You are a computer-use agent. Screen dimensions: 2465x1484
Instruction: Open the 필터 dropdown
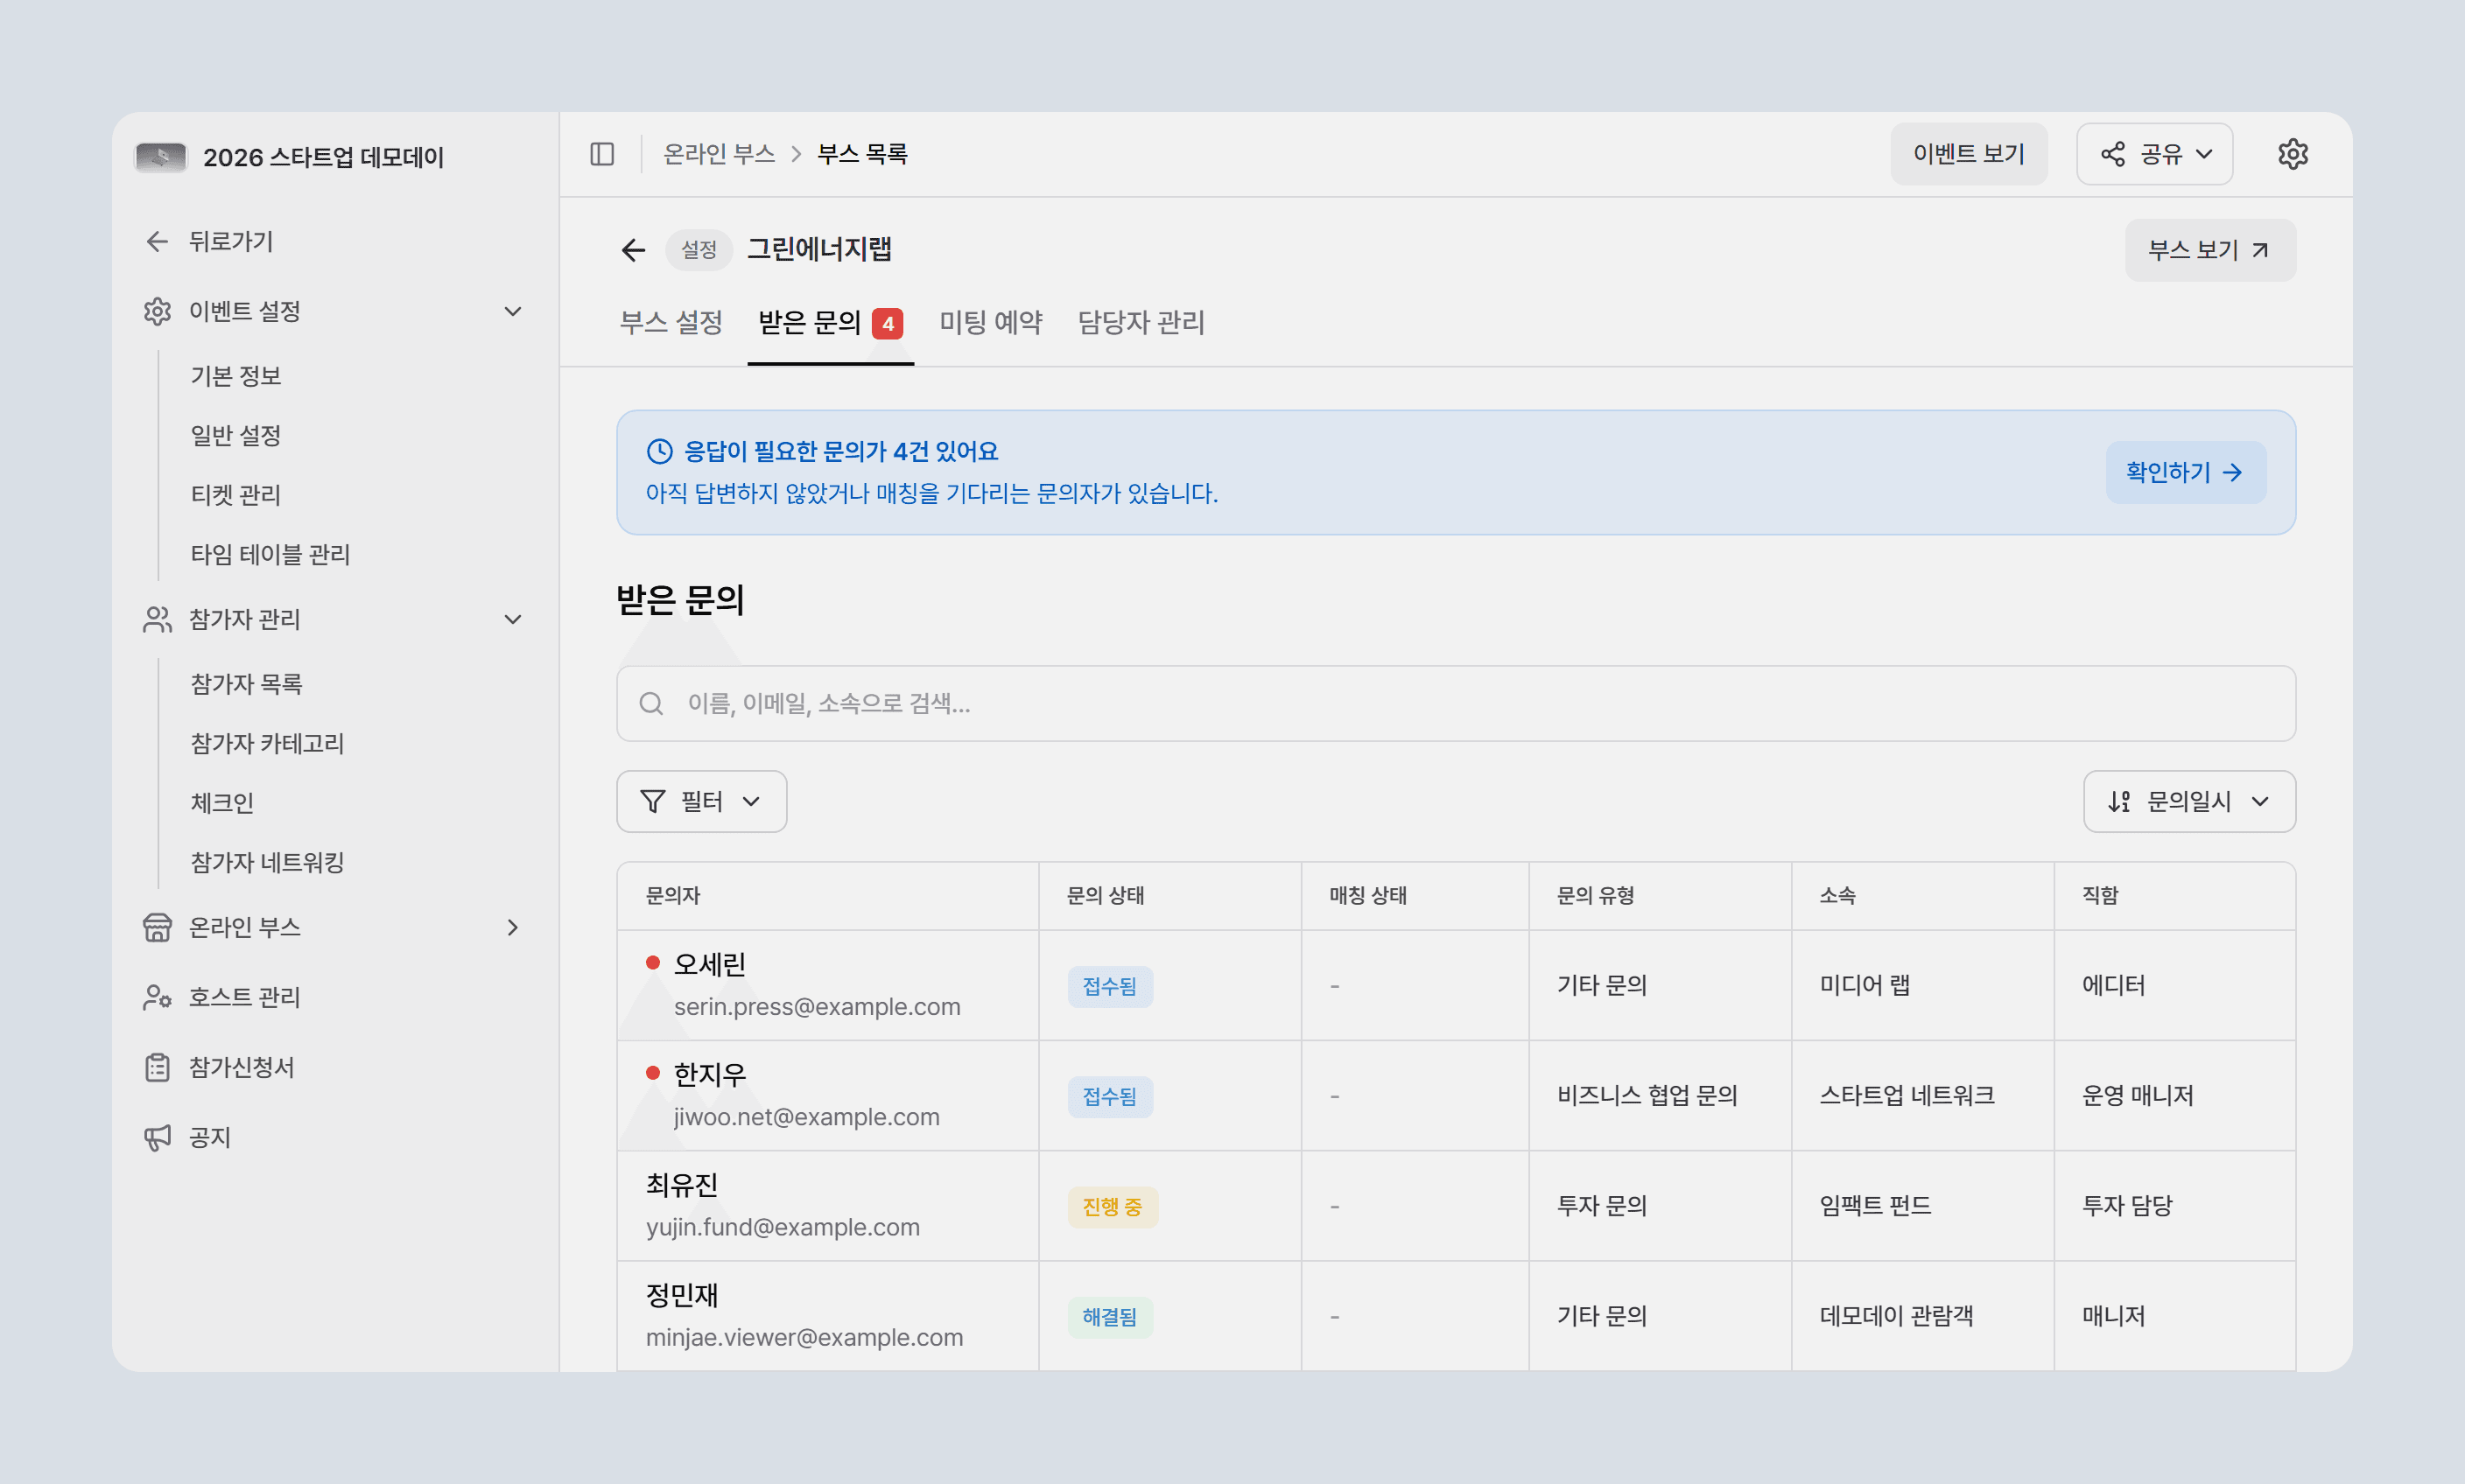tap(701, 801)
